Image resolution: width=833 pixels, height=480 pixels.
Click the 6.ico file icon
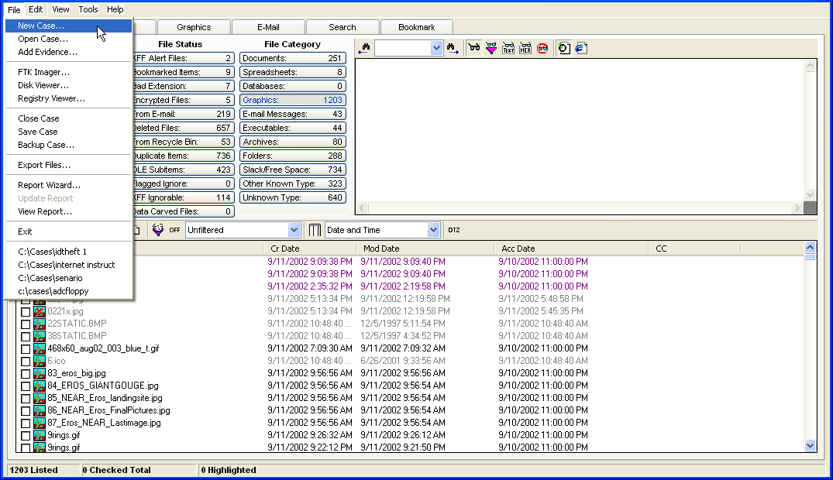tap(40, 361)
